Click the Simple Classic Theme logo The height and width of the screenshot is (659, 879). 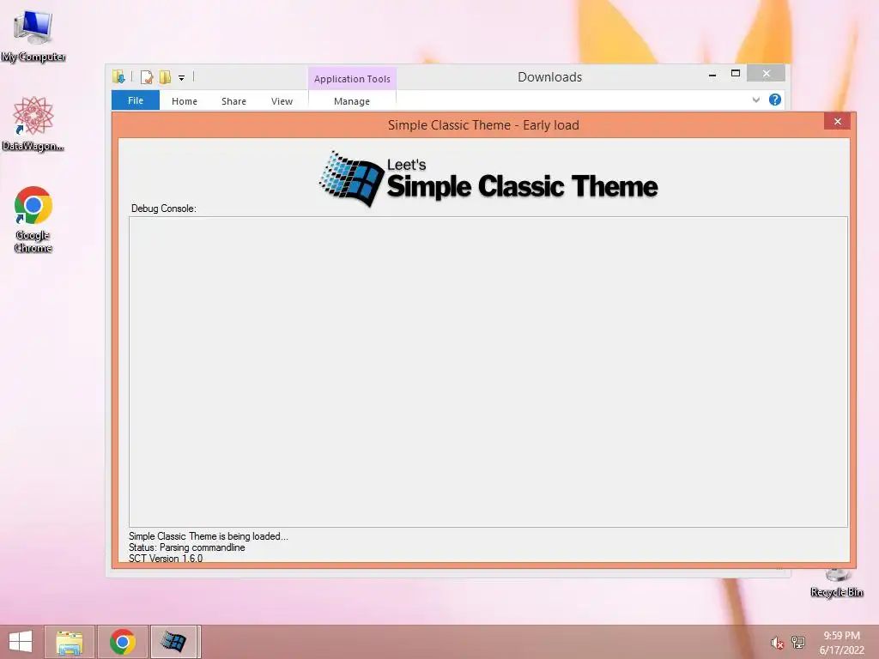(488, 178)
